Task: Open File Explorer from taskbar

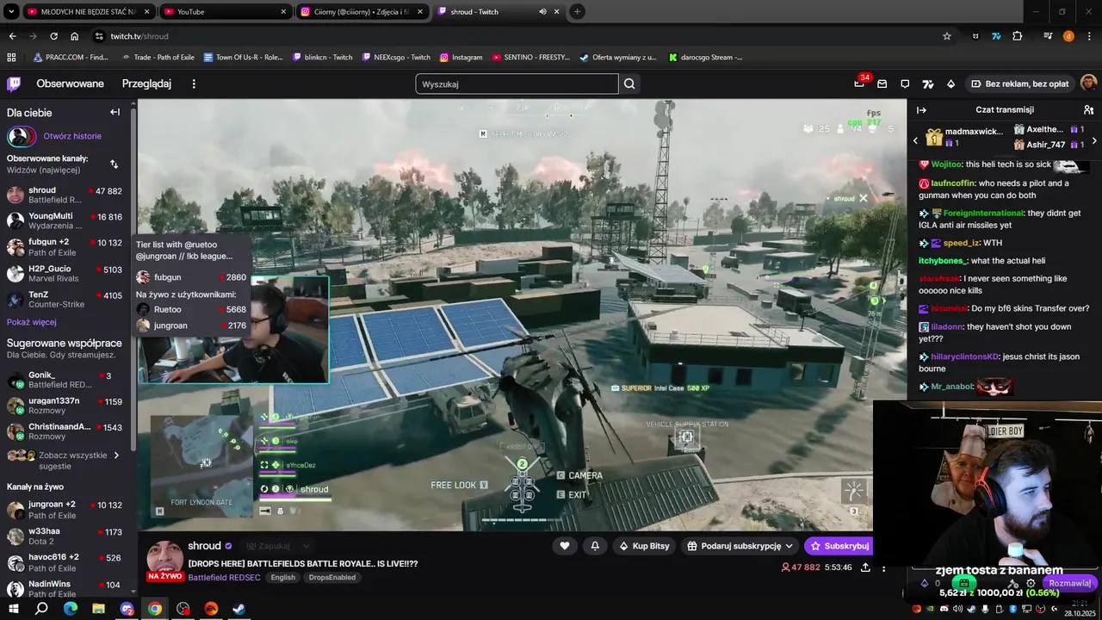Action: point(98,609)
